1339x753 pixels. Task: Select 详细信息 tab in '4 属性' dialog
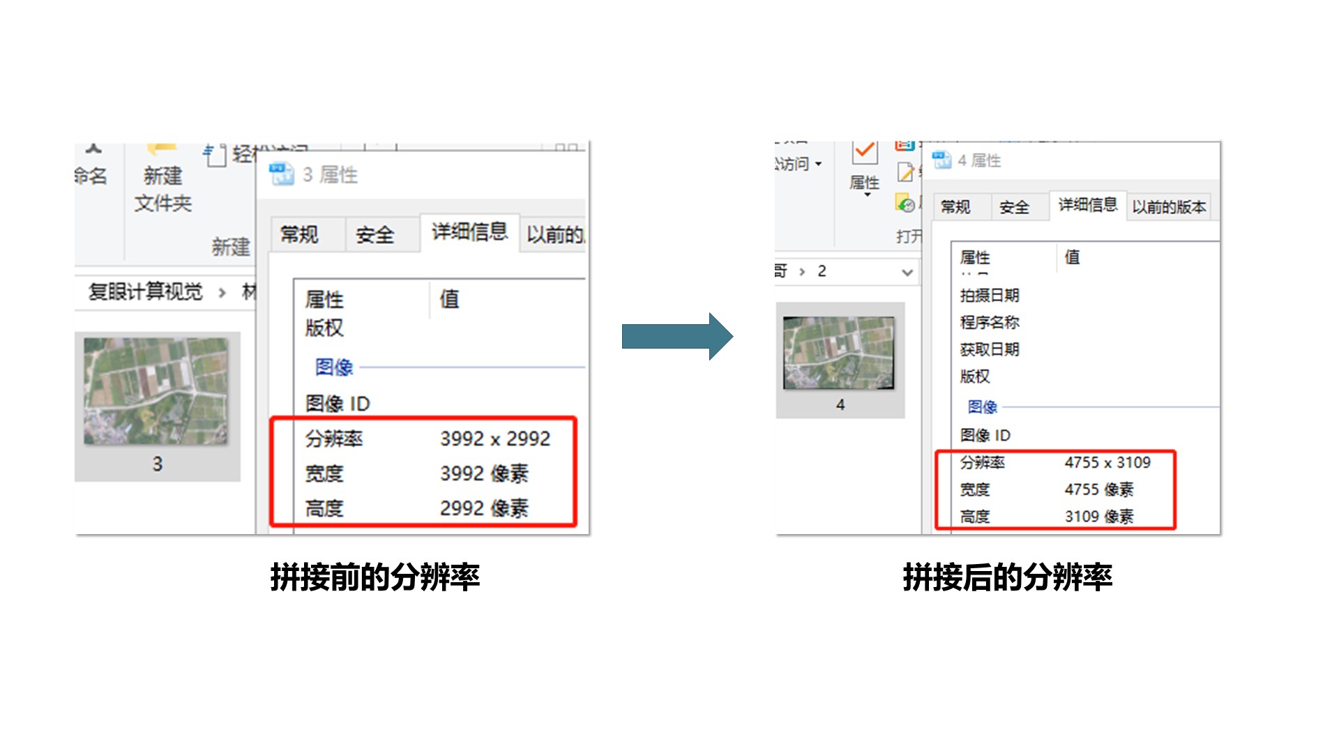(1087, 205)
